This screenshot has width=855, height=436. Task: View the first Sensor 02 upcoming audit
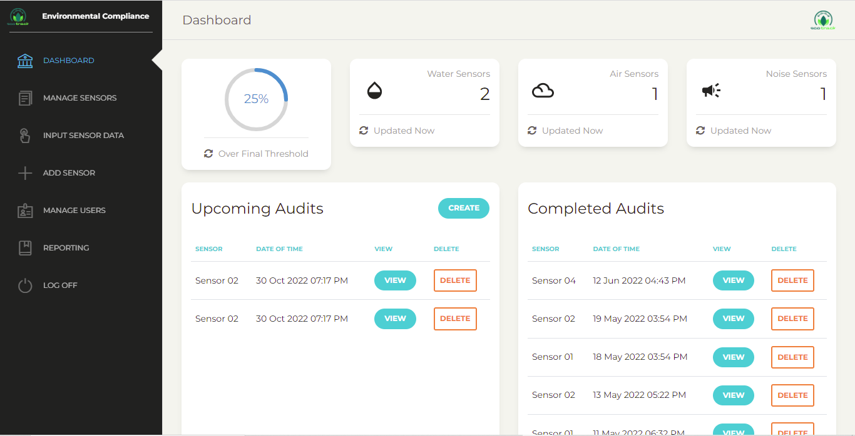[x=395, y=280]
